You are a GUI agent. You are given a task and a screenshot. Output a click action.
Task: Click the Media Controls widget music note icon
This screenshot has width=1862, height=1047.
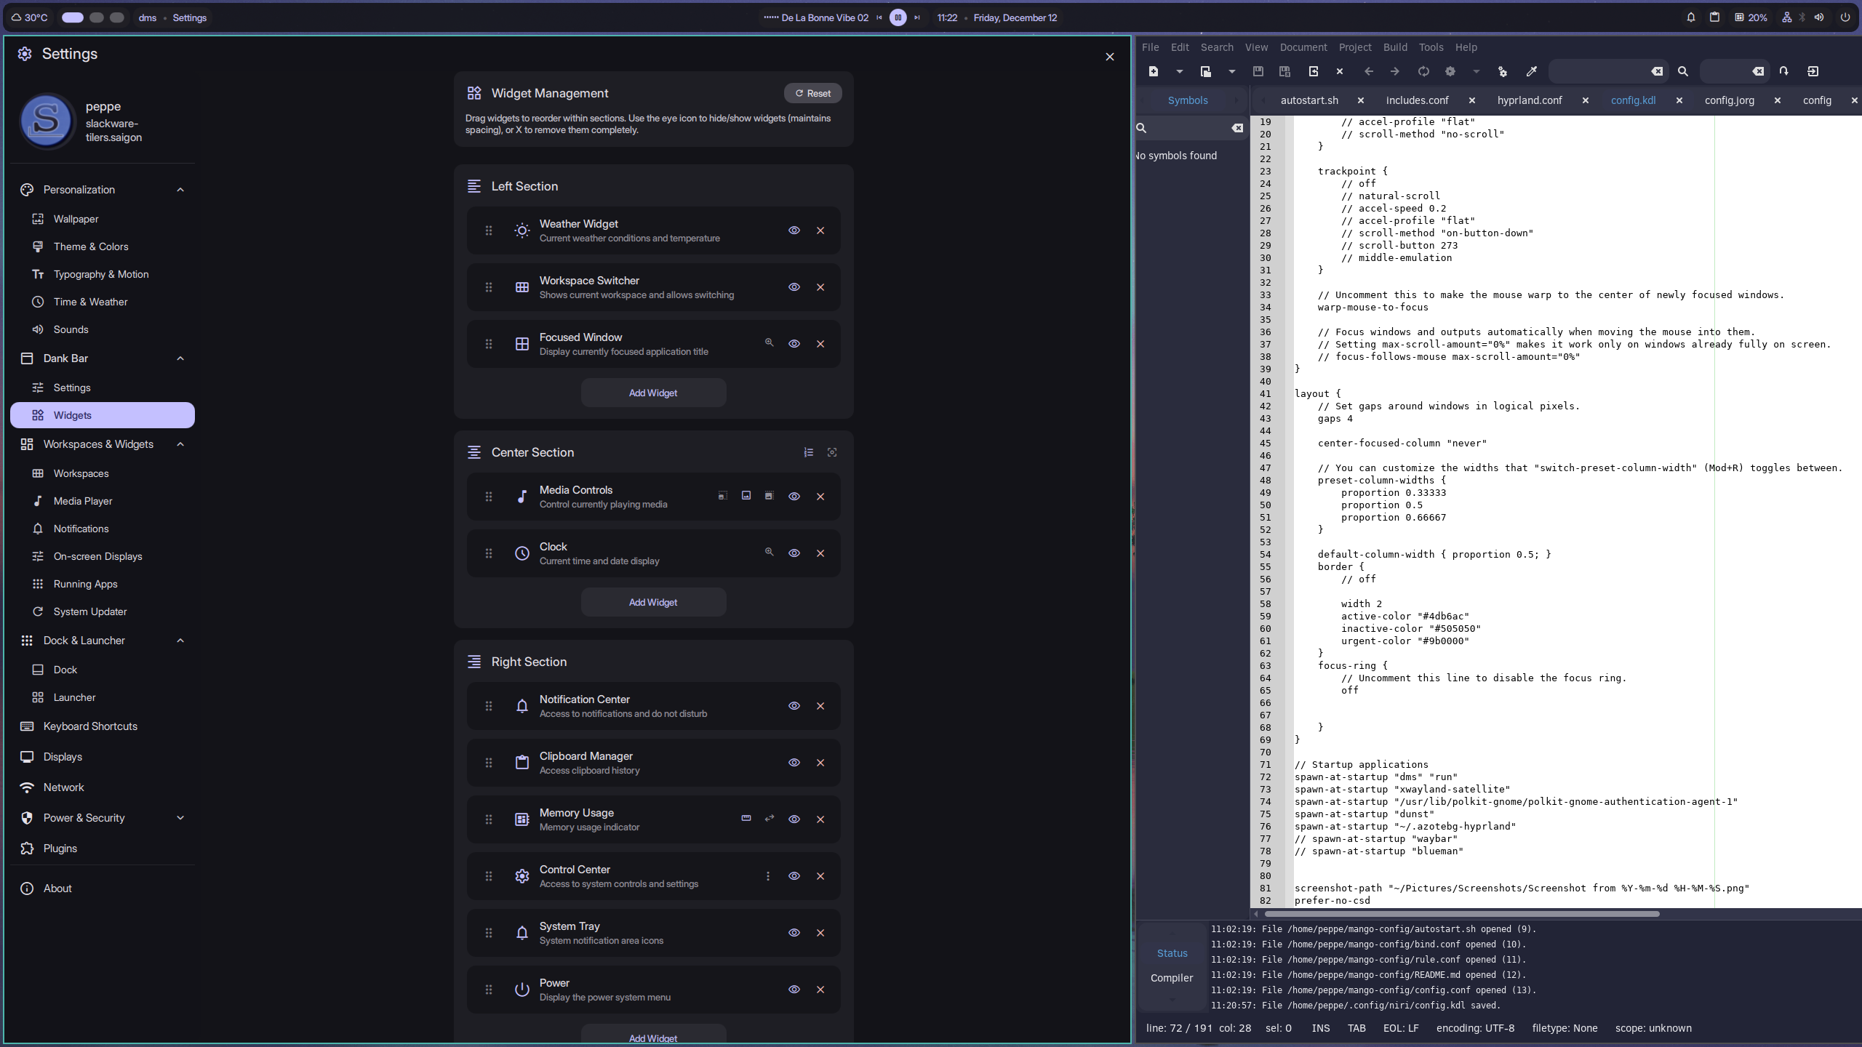coord(522,497)
